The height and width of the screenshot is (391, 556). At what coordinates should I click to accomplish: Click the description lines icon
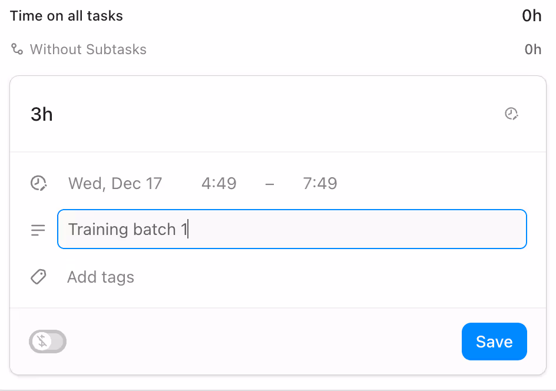click(38, 230)
